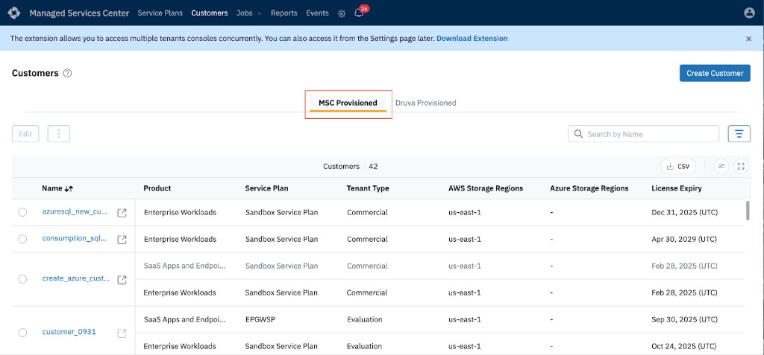The image size is (764, 355).
Task: Download the customer list as CSV
Action: coord(678,166)
